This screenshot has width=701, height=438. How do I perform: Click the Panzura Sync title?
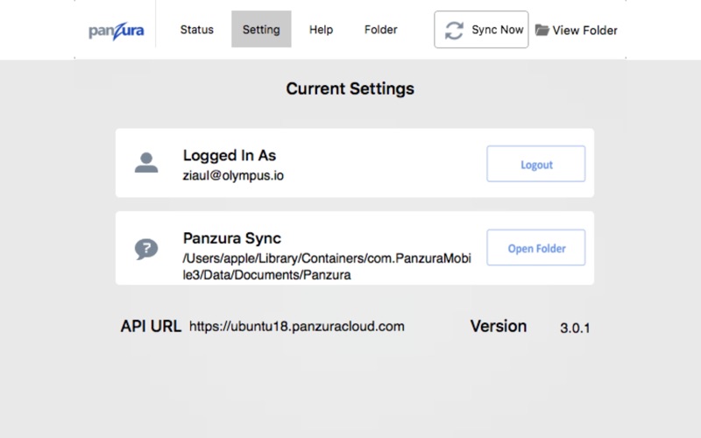coord(232,238)
